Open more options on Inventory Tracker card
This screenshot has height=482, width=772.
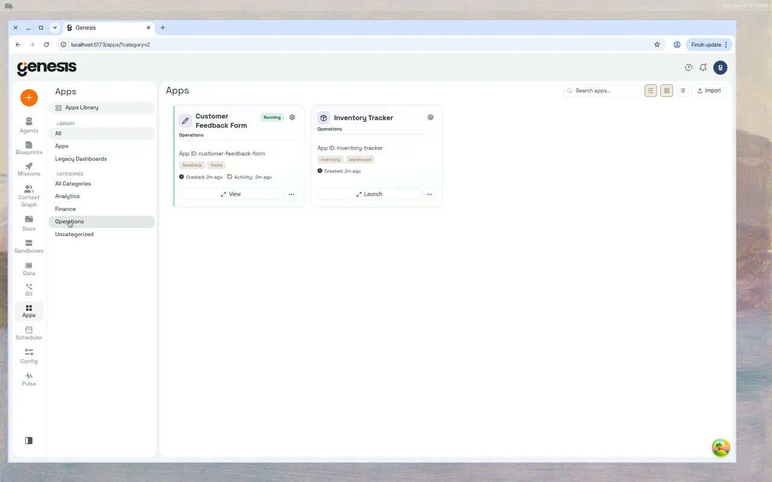click(x=429, y=194)
